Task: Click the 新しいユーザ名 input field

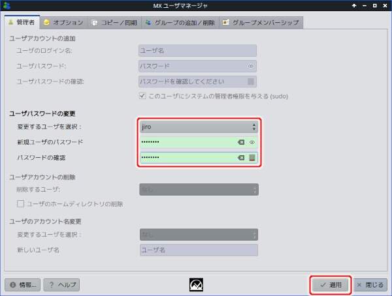Action: point(199,250)
